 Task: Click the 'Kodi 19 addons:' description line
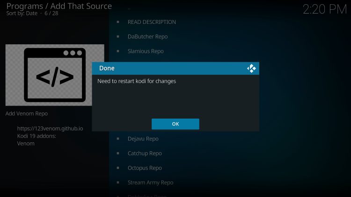(x=37, y=136)
